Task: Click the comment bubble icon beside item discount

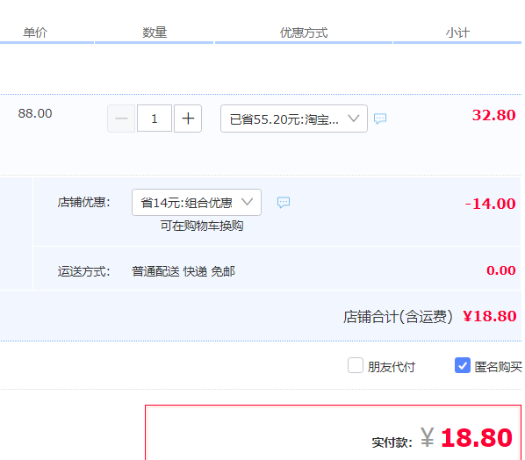Action: [380, 119]
